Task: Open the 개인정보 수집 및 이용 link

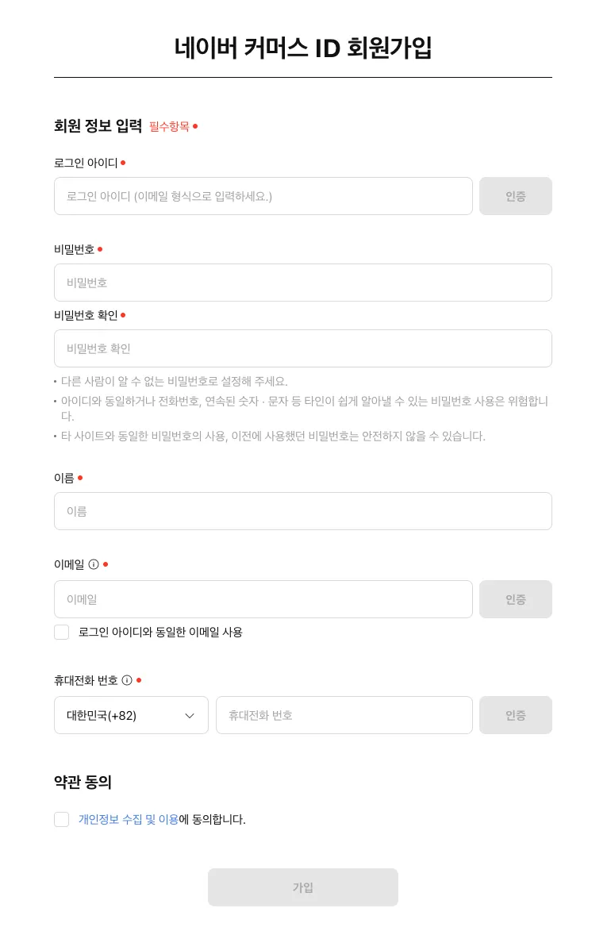Action: coord(128,819)
